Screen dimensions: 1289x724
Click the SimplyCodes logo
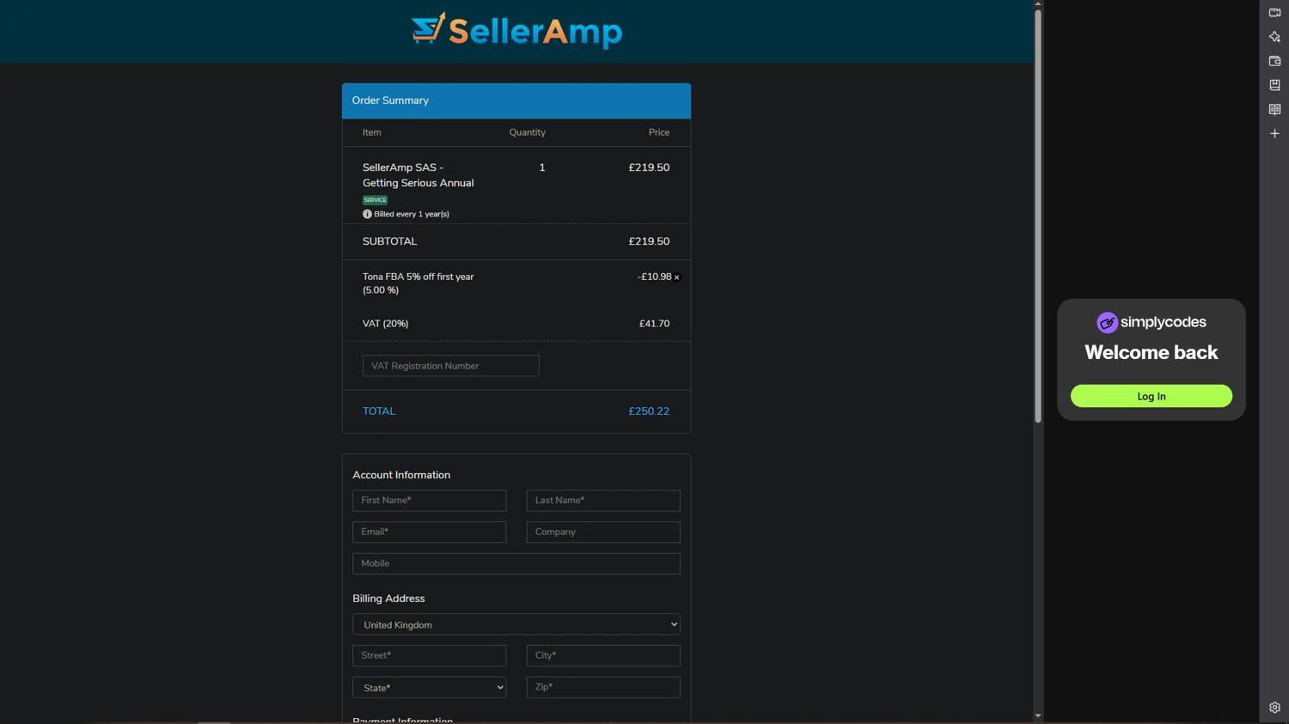point(1152,322)
